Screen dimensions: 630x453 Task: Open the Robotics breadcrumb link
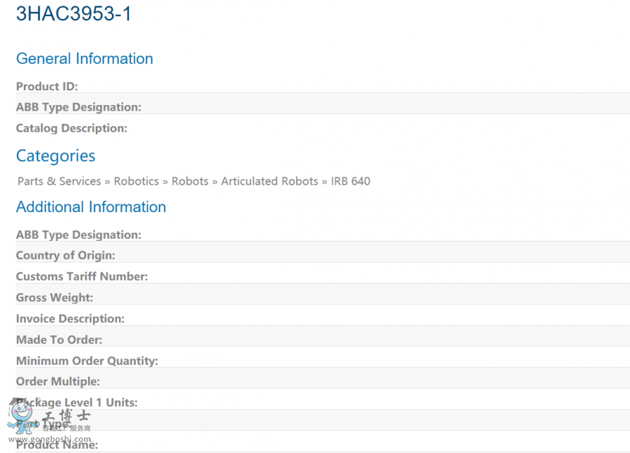(x=136, y=181)
